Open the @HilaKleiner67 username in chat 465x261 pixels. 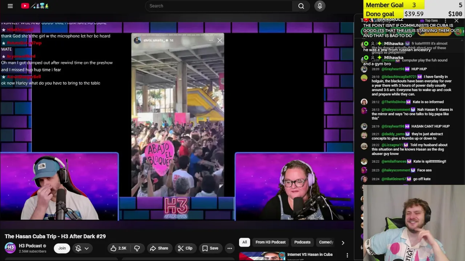coord(394,179)
